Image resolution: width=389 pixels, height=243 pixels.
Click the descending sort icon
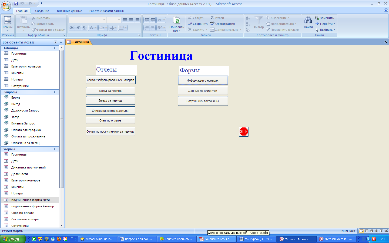[248, 24]
